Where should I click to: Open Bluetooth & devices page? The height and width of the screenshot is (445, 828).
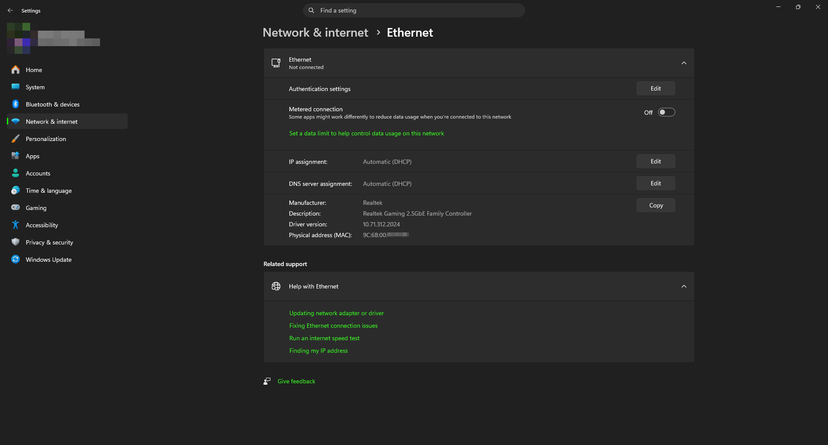(67, 104)
